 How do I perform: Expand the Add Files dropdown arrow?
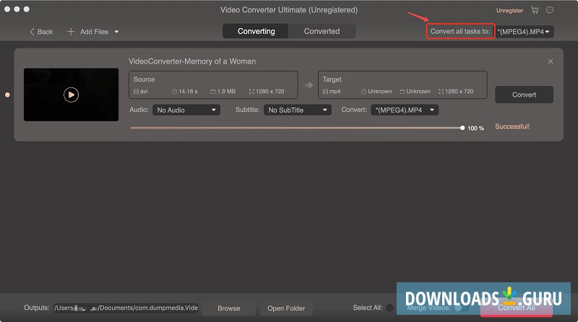click(116, 32)
